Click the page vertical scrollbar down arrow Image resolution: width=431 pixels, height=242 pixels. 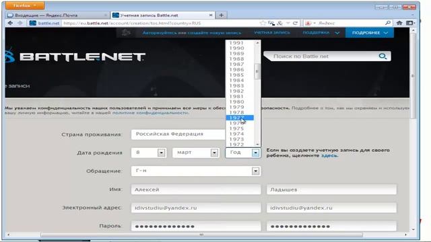point(413,229)
